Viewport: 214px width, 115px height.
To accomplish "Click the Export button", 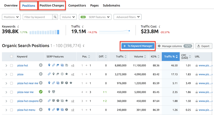I will pos(204,46).
